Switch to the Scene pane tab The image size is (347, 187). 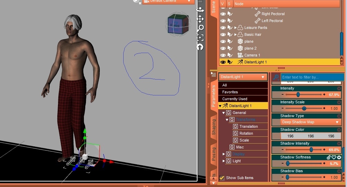[x=214, y=7]
